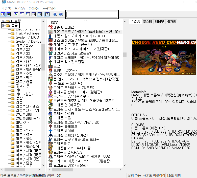Viewport: 197px width, 178px height.
Task: Select 드래곤 보울 in the game list
Action: (x=62, y=118)
